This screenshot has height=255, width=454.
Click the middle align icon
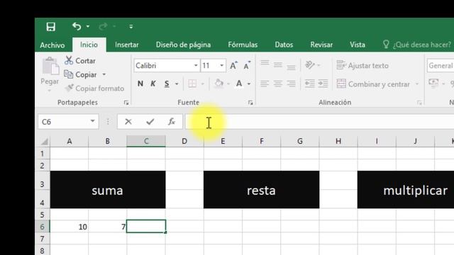[278, 64]
